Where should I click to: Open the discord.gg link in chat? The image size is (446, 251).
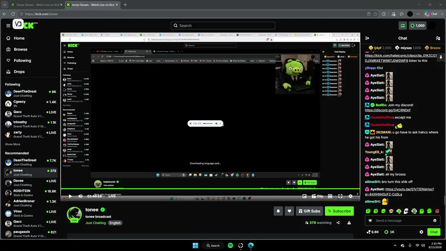[x=387, y=110]
